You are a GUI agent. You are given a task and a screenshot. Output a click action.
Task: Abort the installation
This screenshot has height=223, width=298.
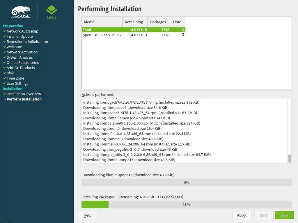click(x=242, y=215)
